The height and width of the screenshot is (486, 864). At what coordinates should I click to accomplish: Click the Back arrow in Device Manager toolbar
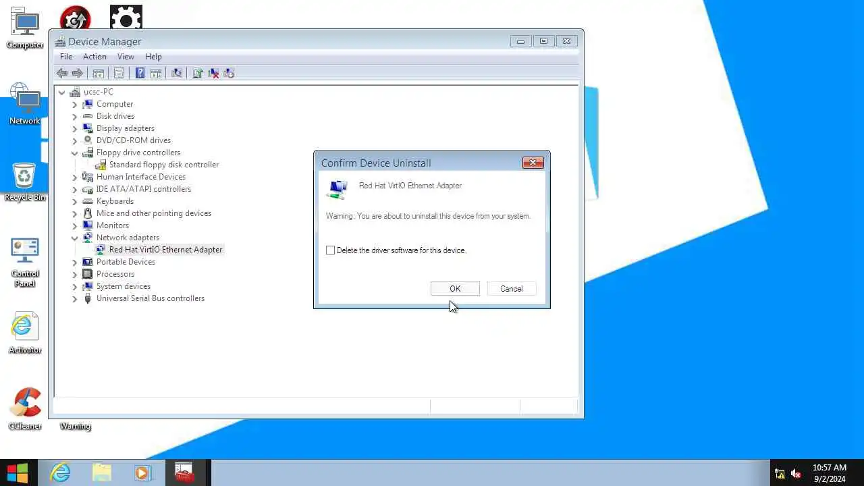pos(62,73)
